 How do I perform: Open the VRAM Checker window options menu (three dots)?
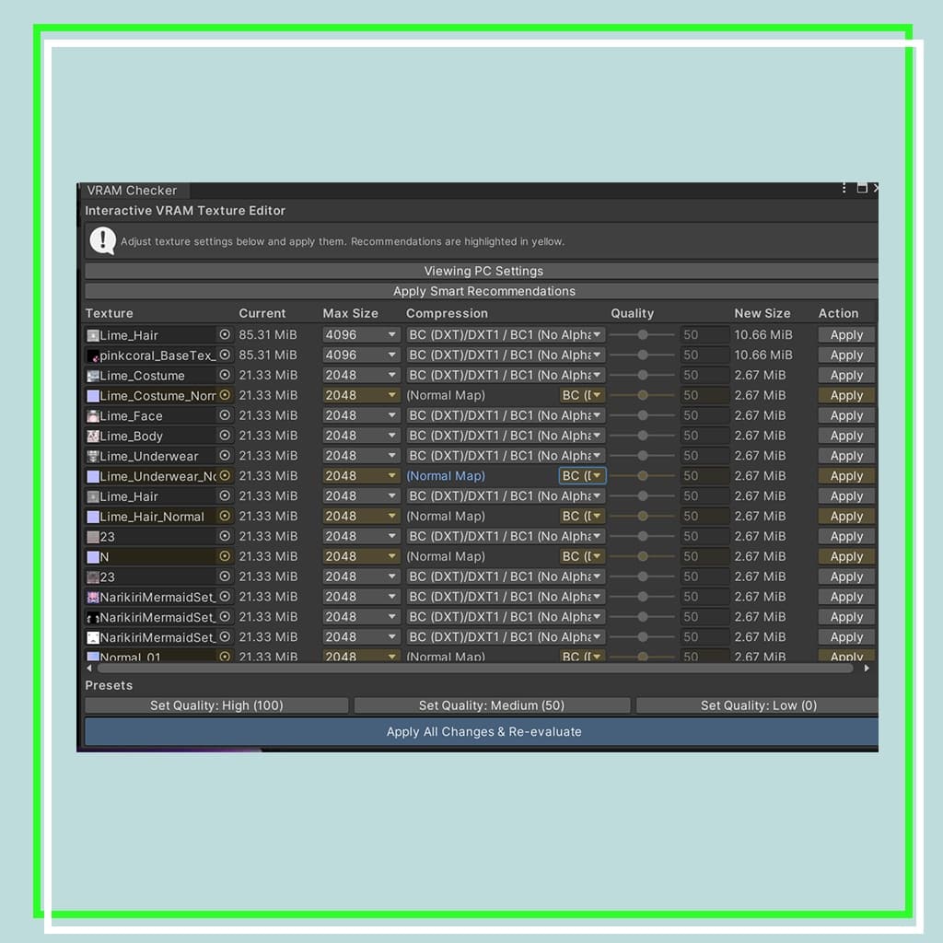tap(844, 188)
